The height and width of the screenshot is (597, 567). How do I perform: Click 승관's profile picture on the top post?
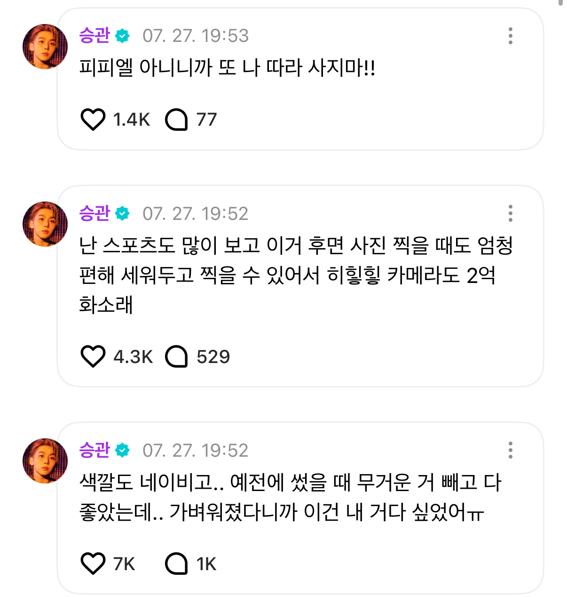[x=45, y=47]
